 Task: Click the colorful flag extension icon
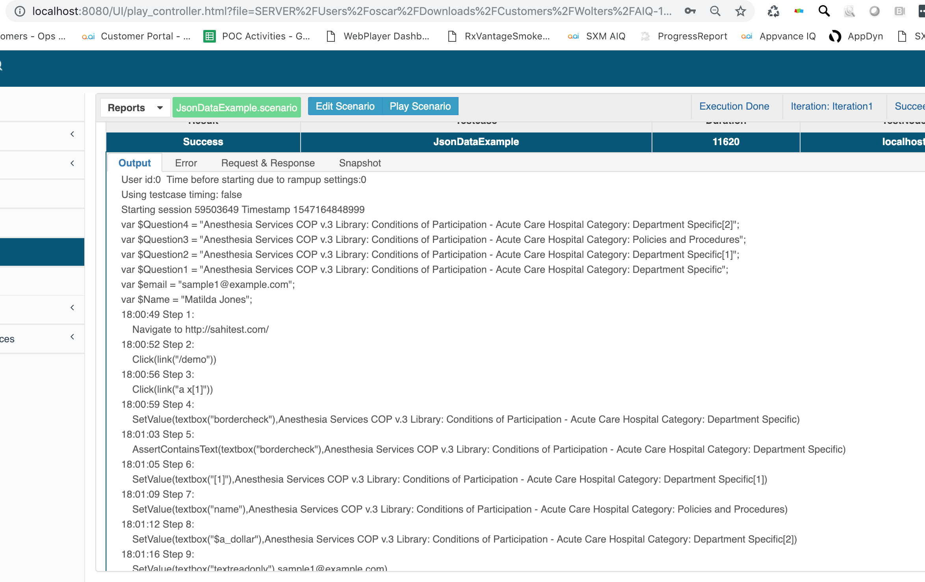pos(799,11)
